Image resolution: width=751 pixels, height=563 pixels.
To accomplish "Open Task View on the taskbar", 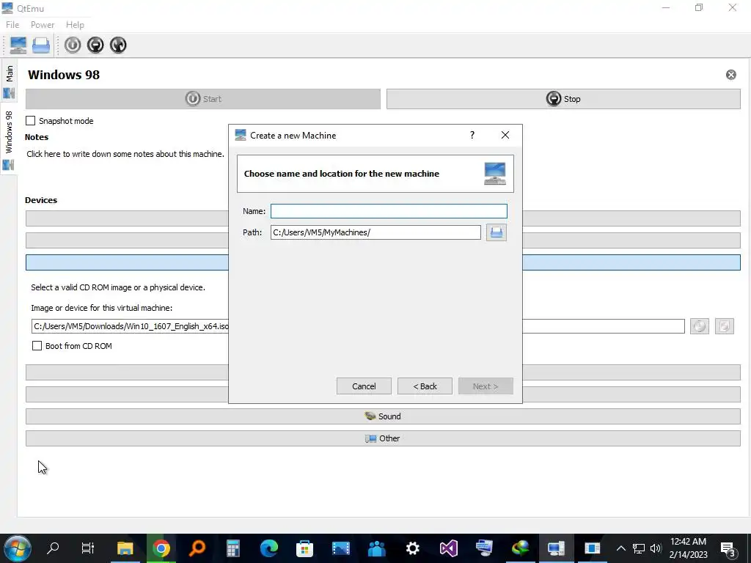I will click(x=88, y=548).
